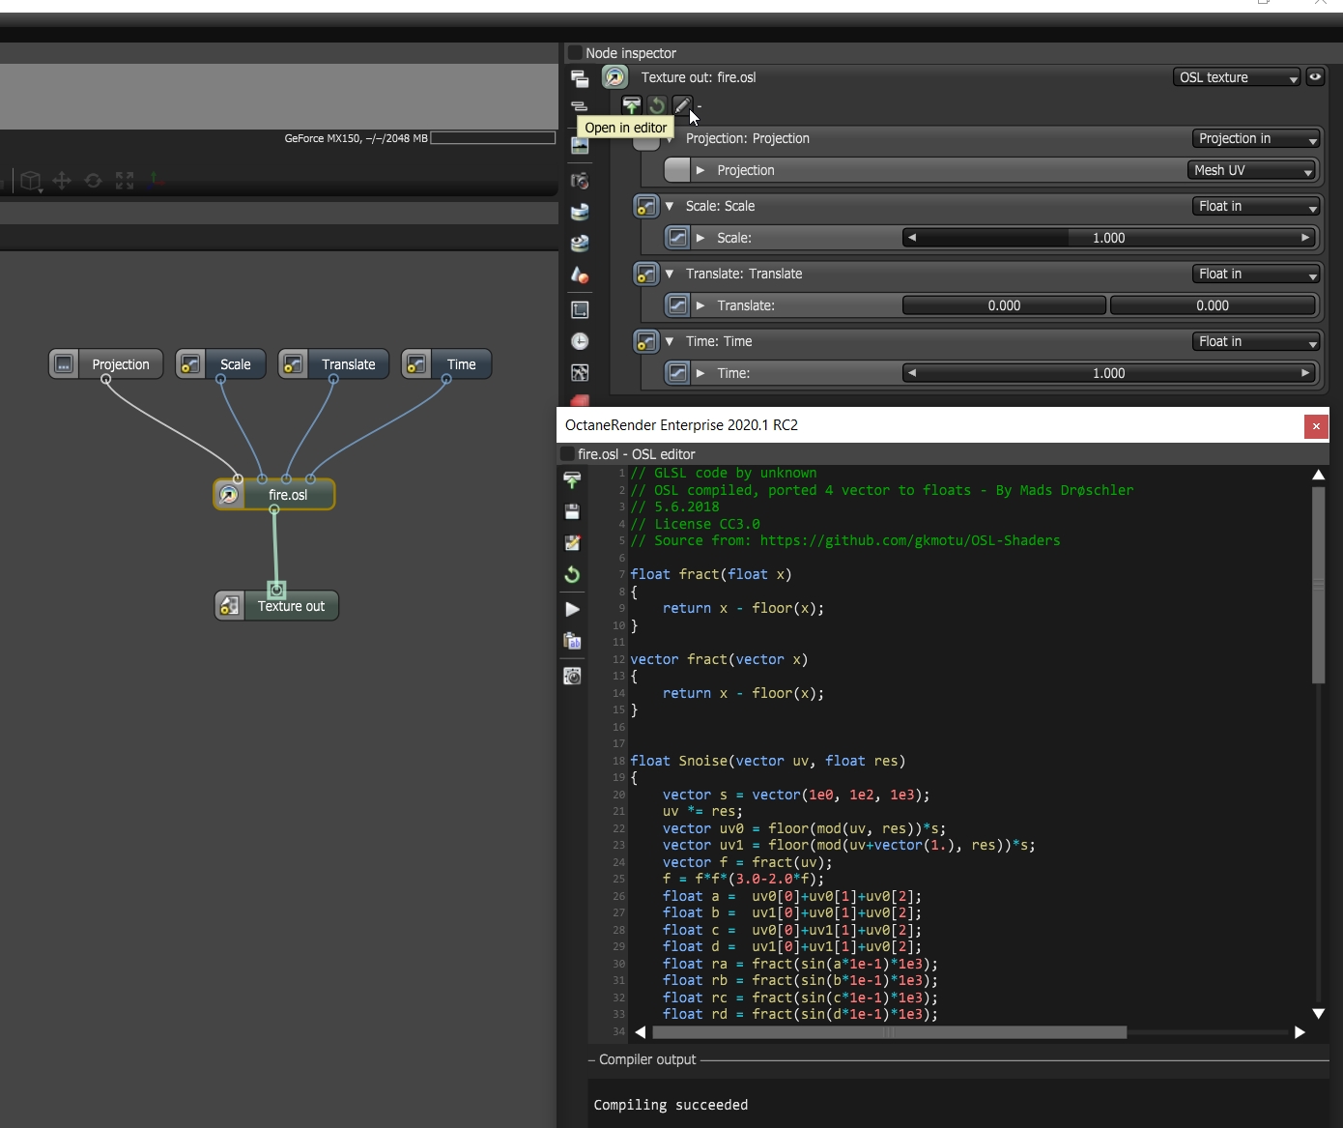Click the Time value slider
The image size is (1343, 1128).
tap(1107, 373)
